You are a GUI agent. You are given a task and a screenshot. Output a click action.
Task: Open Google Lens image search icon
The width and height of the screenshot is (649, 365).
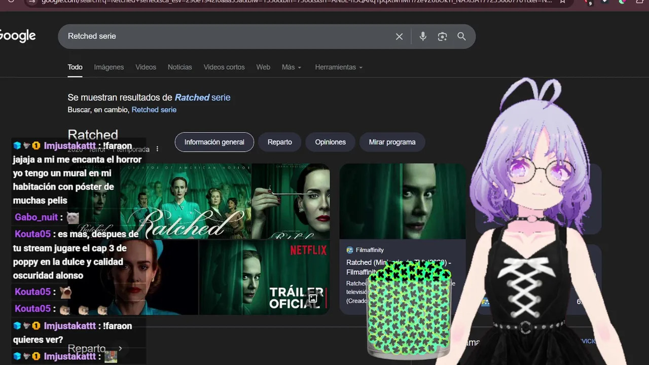(x=442, y=36)
